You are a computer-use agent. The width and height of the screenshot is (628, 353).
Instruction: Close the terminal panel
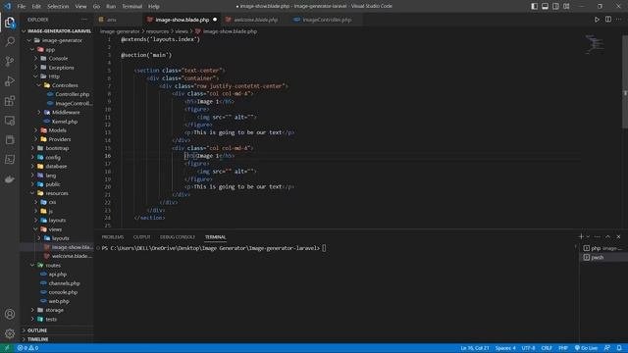click(x=619, y=237)
